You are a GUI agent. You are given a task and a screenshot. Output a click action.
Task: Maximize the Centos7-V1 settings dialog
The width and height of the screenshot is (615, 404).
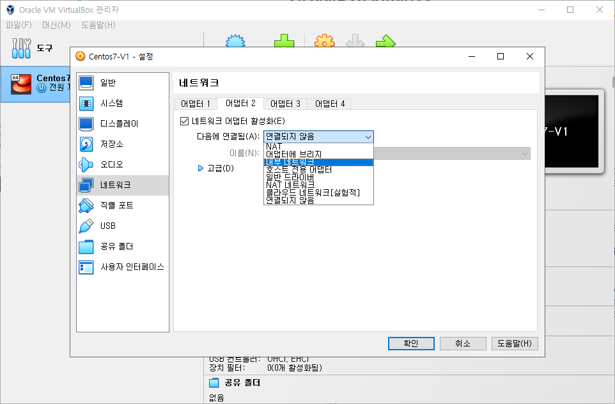pos(501,56)
